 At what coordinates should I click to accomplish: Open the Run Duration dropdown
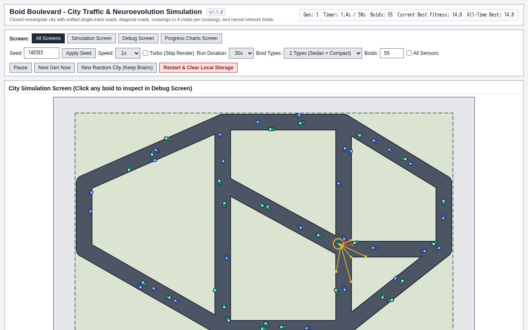(241, 53)
